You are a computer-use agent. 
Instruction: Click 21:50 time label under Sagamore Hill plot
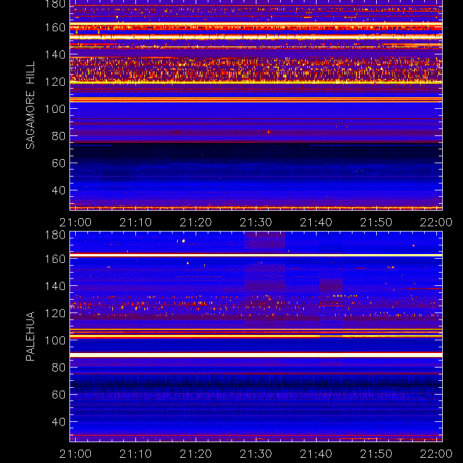tap(376, 222)
